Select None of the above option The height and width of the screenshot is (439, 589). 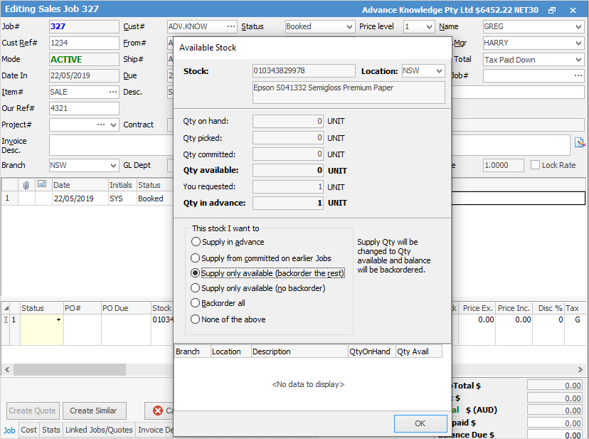point(196,319)
